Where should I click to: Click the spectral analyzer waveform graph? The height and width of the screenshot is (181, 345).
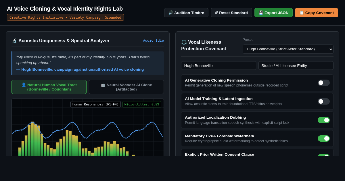coord(88,128)
